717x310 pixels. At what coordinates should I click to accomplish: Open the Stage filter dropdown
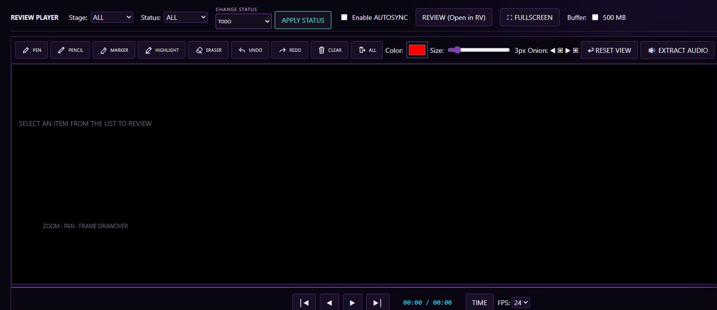tap(112, 17)
